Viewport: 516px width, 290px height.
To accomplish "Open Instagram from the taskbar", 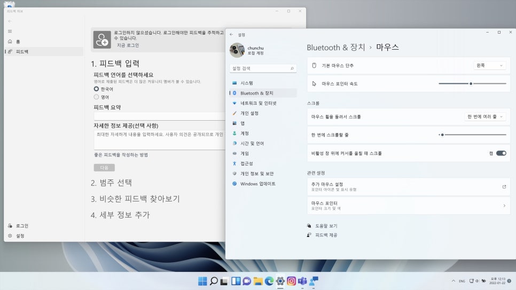I will (x=292, y=281).
